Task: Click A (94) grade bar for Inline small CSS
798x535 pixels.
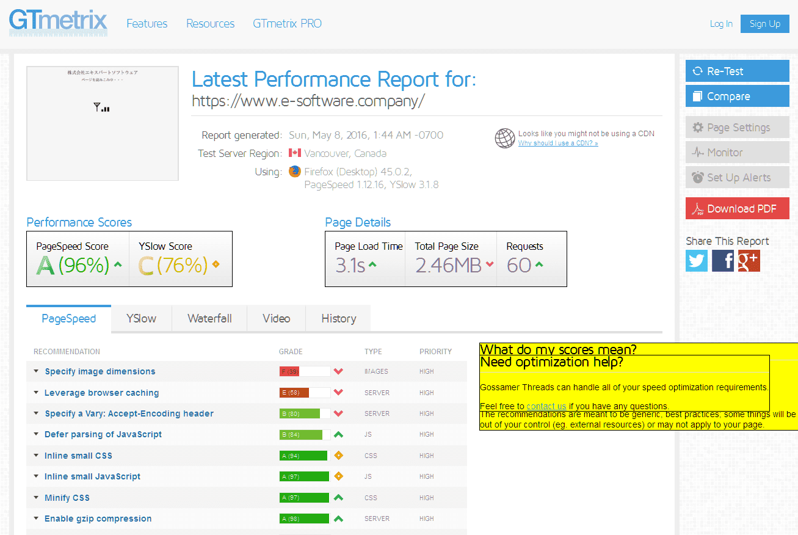Action: [305, 456]
